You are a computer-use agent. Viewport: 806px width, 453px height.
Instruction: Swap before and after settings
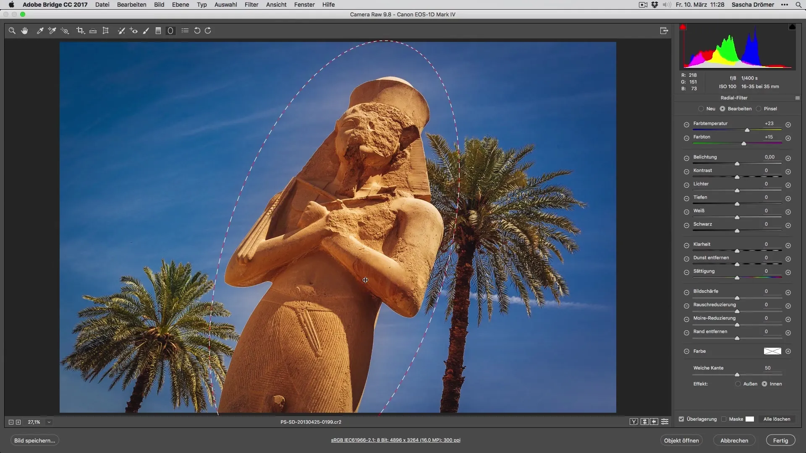point(645,422)
